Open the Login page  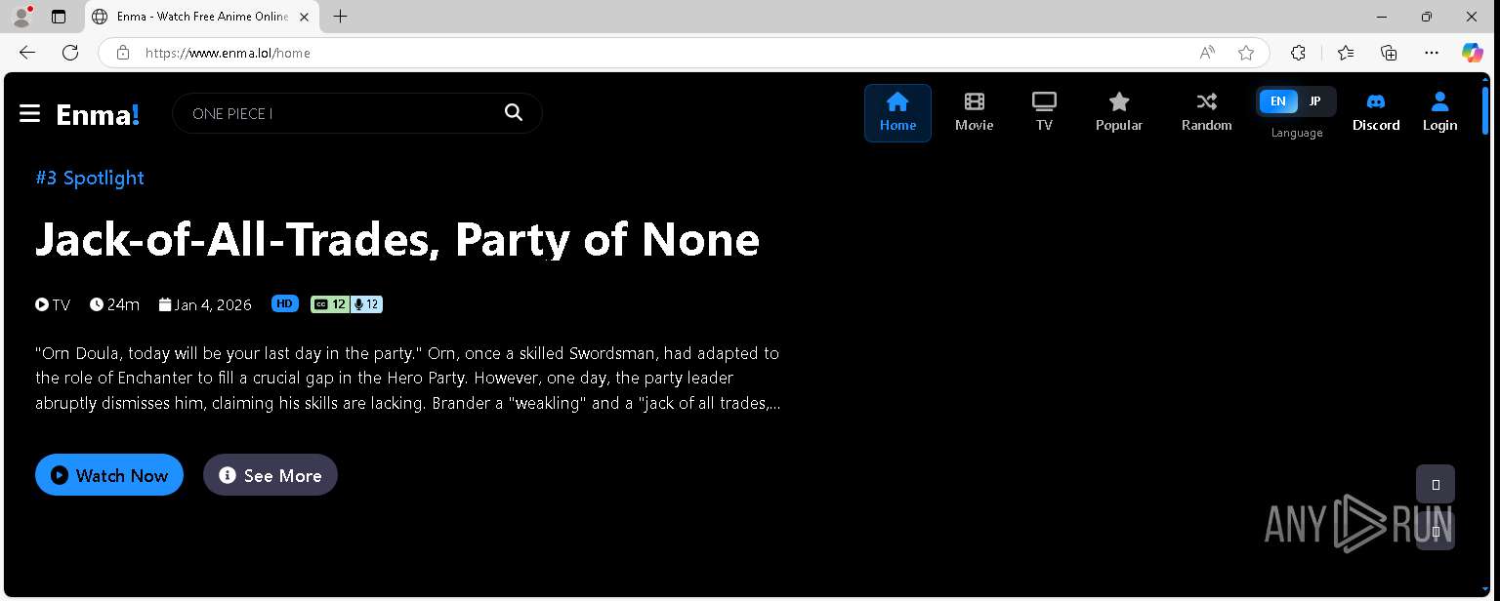[x=1439, y=113]
